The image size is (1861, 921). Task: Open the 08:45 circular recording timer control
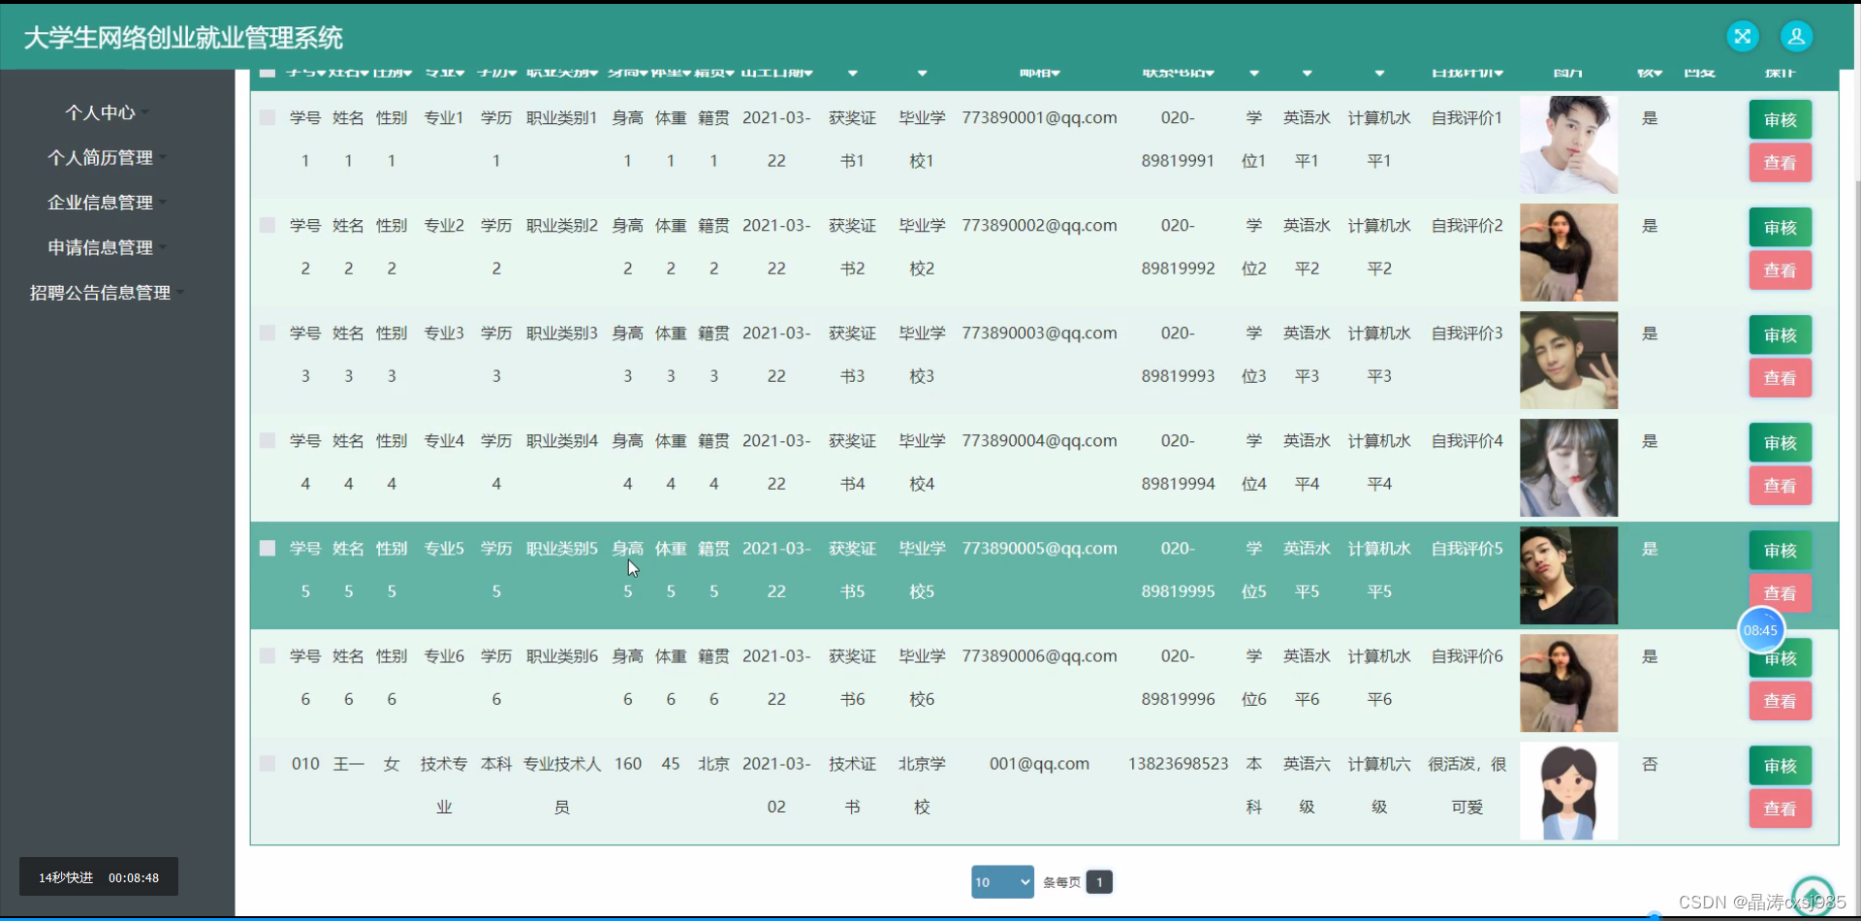pos(1762,629)
